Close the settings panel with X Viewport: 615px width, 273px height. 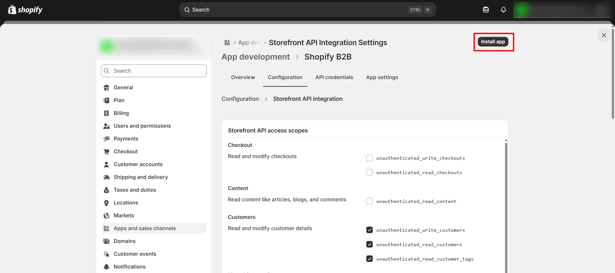point(604,35)
